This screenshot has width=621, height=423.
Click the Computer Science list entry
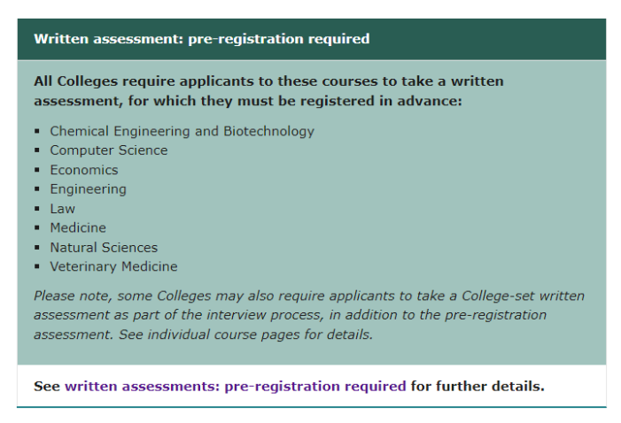tap(108, 150)
